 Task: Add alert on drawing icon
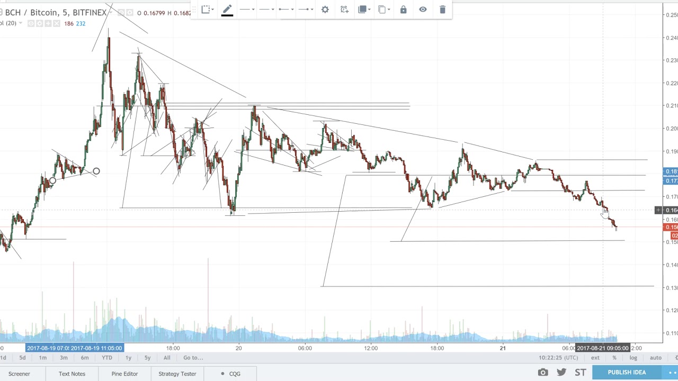tap(344, 10)
